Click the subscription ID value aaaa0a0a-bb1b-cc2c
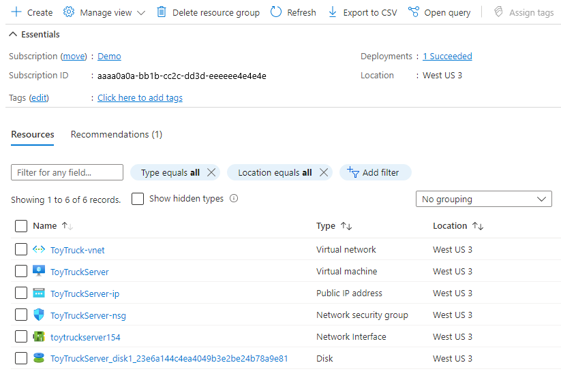The height and width of the screenshot is (382, 561). [x=182, y=76]
